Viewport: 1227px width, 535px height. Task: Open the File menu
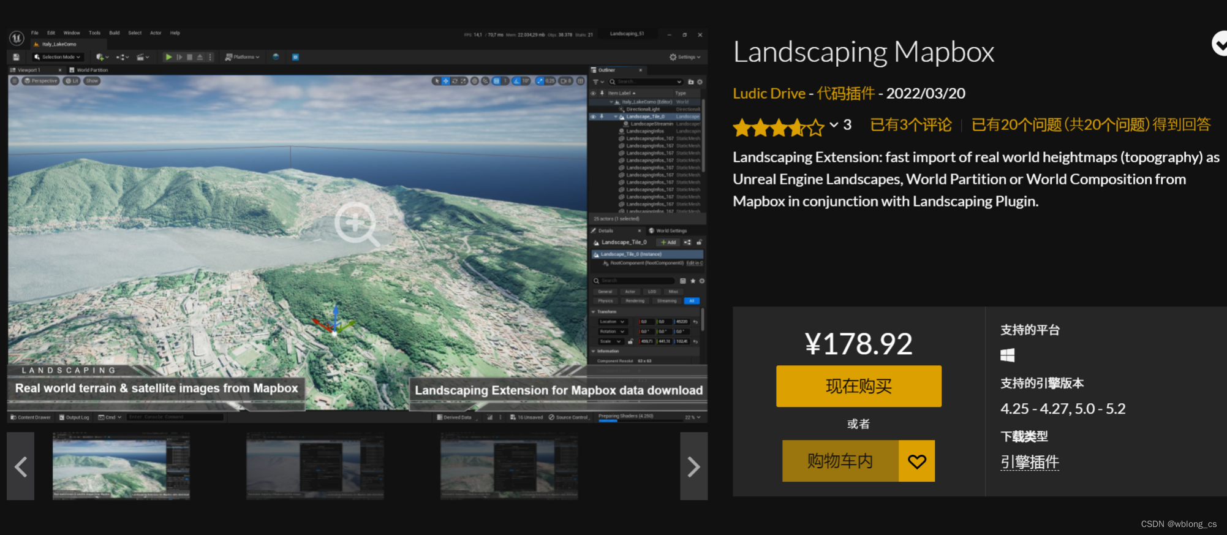click(35, 33)
